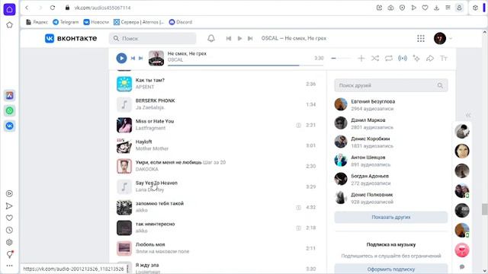Click the browser back arrow
Screen dimensions: 488x274
27,8
